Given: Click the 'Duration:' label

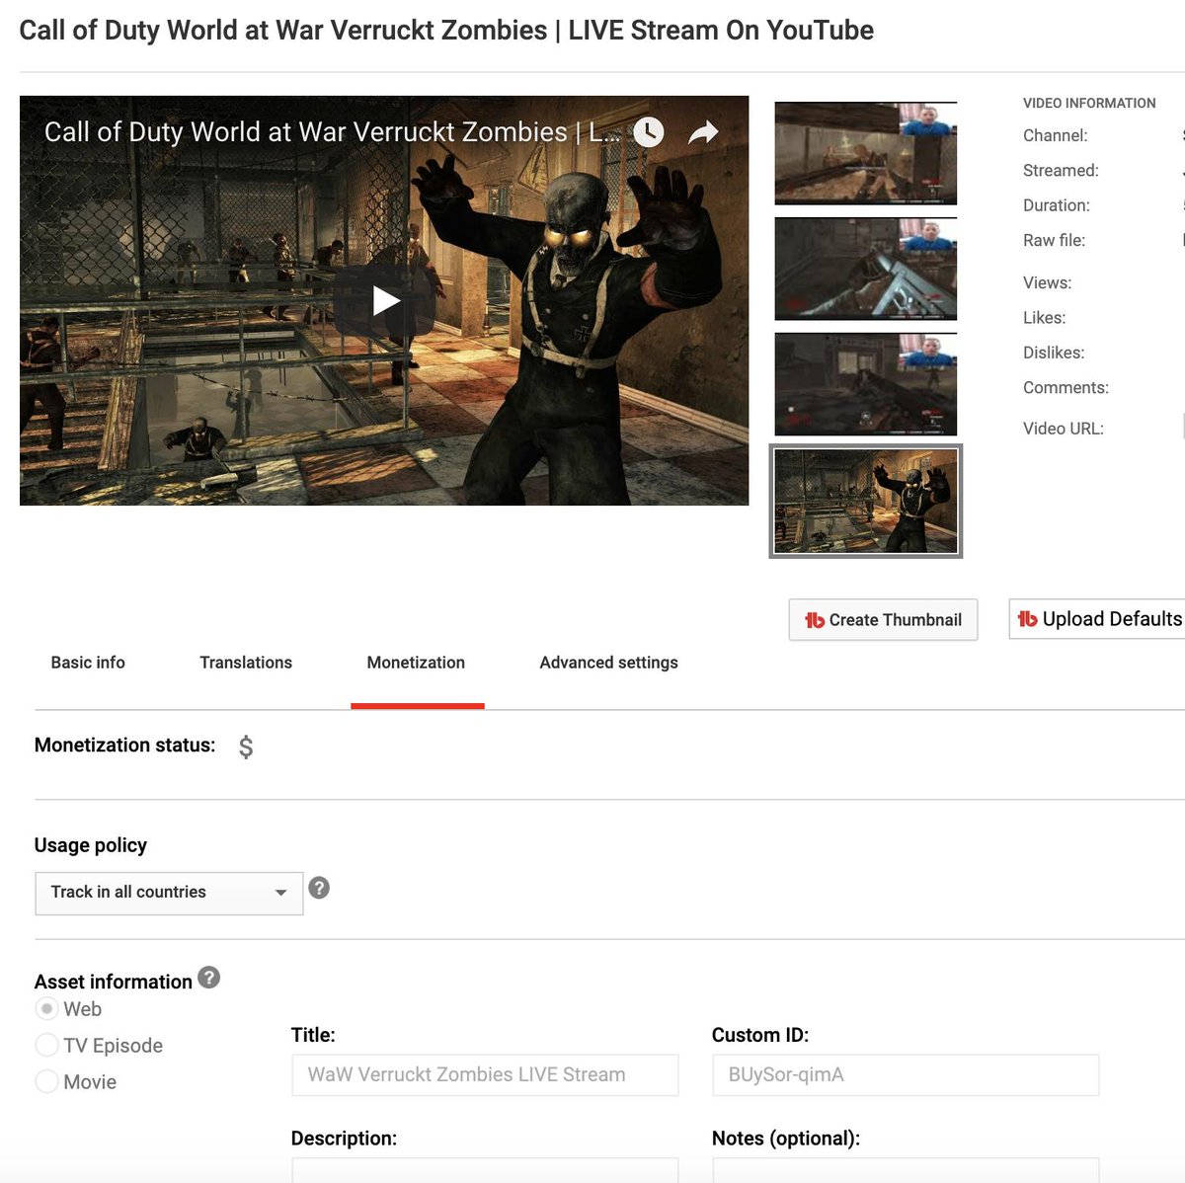Looking at the screenshot, I should pos(1057,205).
